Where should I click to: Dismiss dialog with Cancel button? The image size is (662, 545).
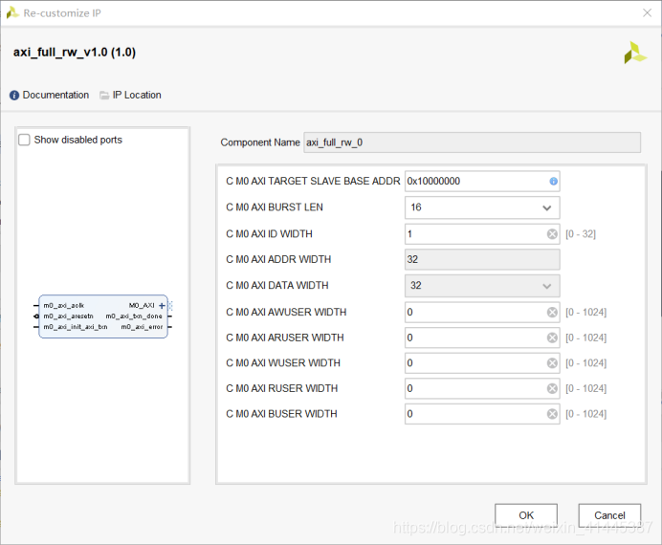tap(609, 515)
